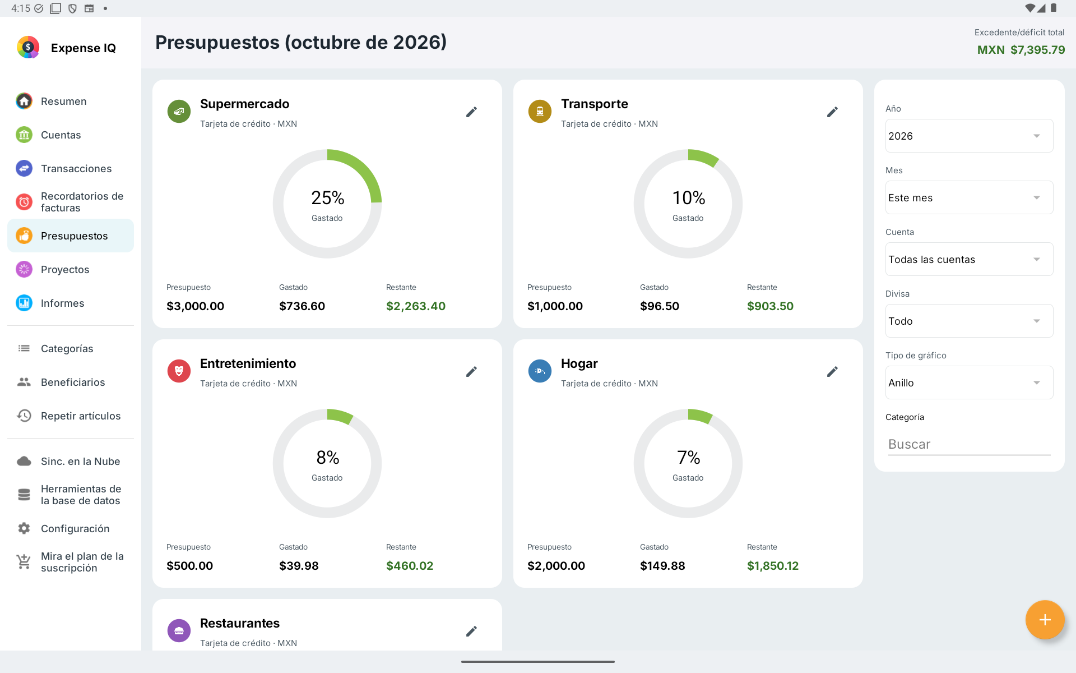
Task: Click the Categoría Buscar search field
Action: click(x=969, y=444)
